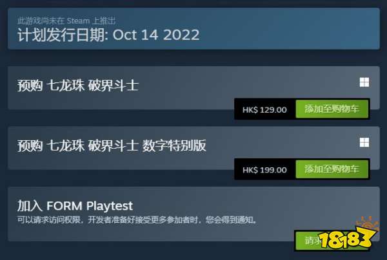This screenshot has width=387, height=260.
Task: Select the 加入 FORM Playtest heading
Action: 75,206
